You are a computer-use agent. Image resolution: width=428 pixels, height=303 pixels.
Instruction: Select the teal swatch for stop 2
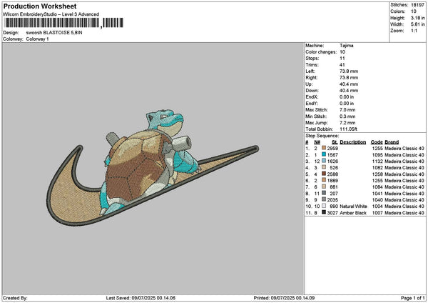click(325, 153)
